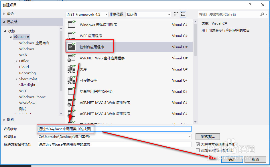The image size is (270, 167).
Task: Click the 浏览(B)... browse button
Action: pos(208,137)
